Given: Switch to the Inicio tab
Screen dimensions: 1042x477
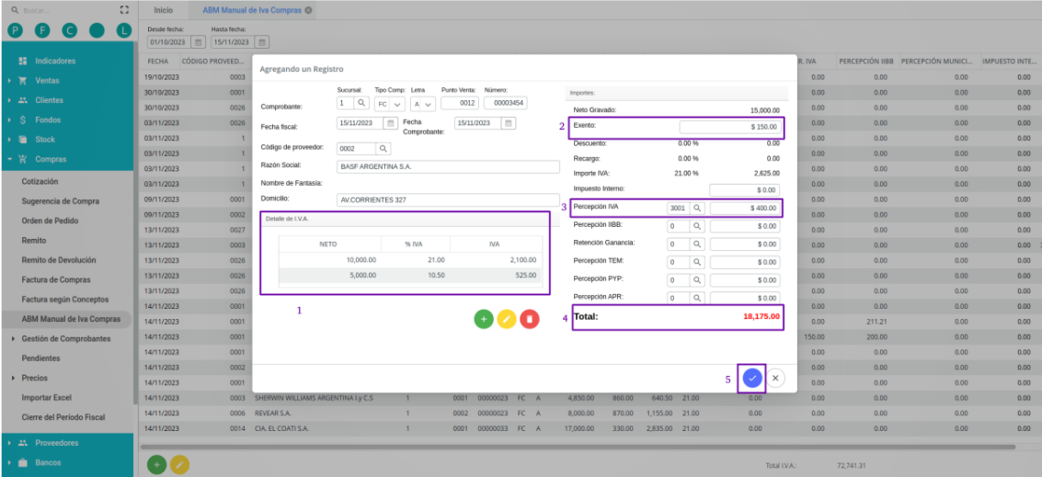Looking at the screenshot, I should click(164, 11).
